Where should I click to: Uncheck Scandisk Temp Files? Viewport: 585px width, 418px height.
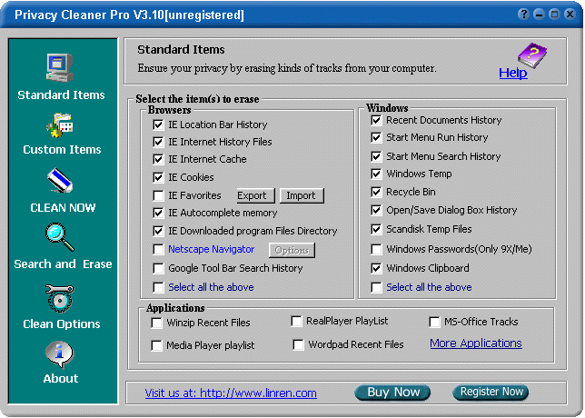tap(376, 229)
